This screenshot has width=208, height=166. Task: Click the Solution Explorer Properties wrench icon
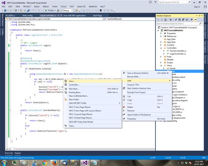[x=192, y=20]
